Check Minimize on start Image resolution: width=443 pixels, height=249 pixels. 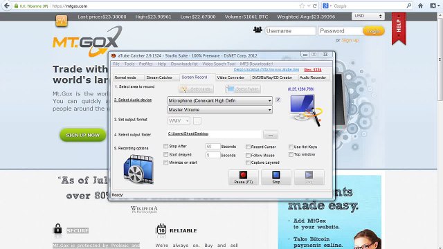(x=166, y=163)
